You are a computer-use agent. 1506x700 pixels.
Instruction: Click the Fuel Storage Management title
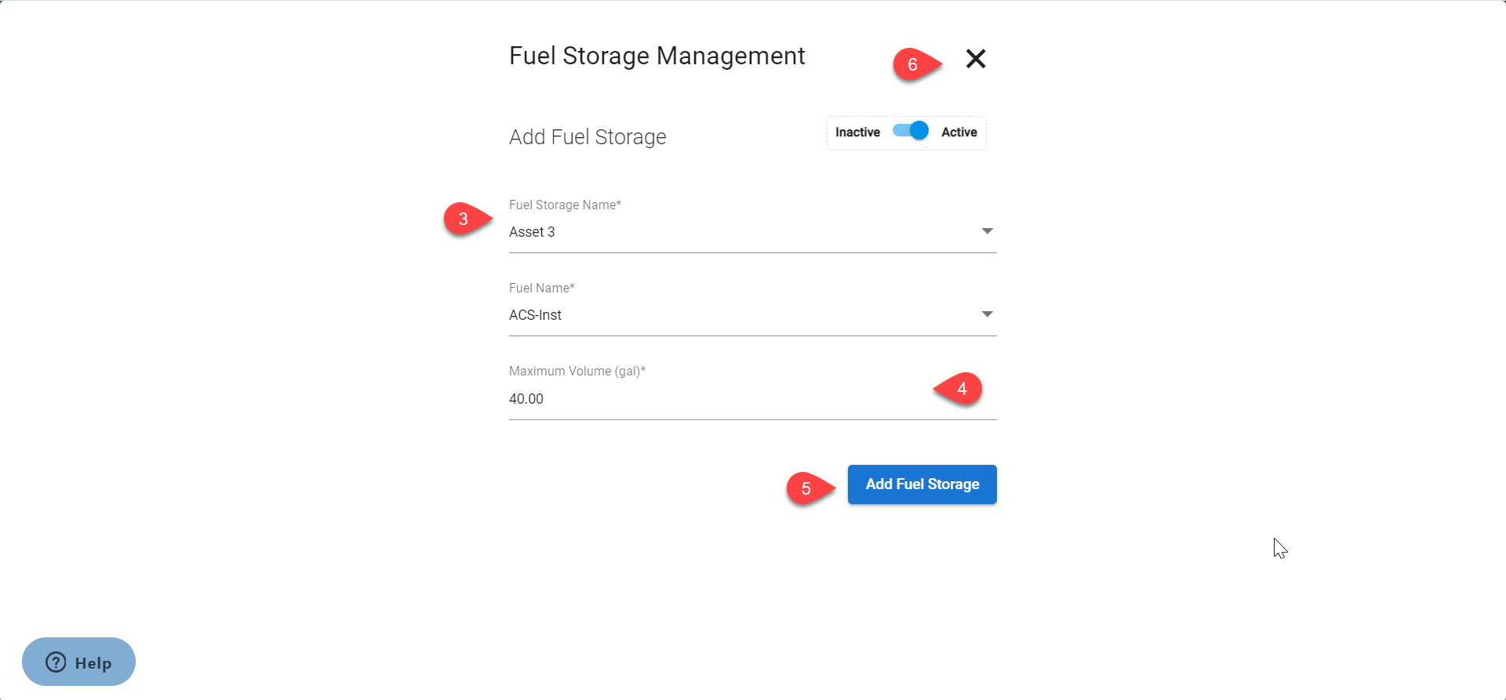pos(657,56)
